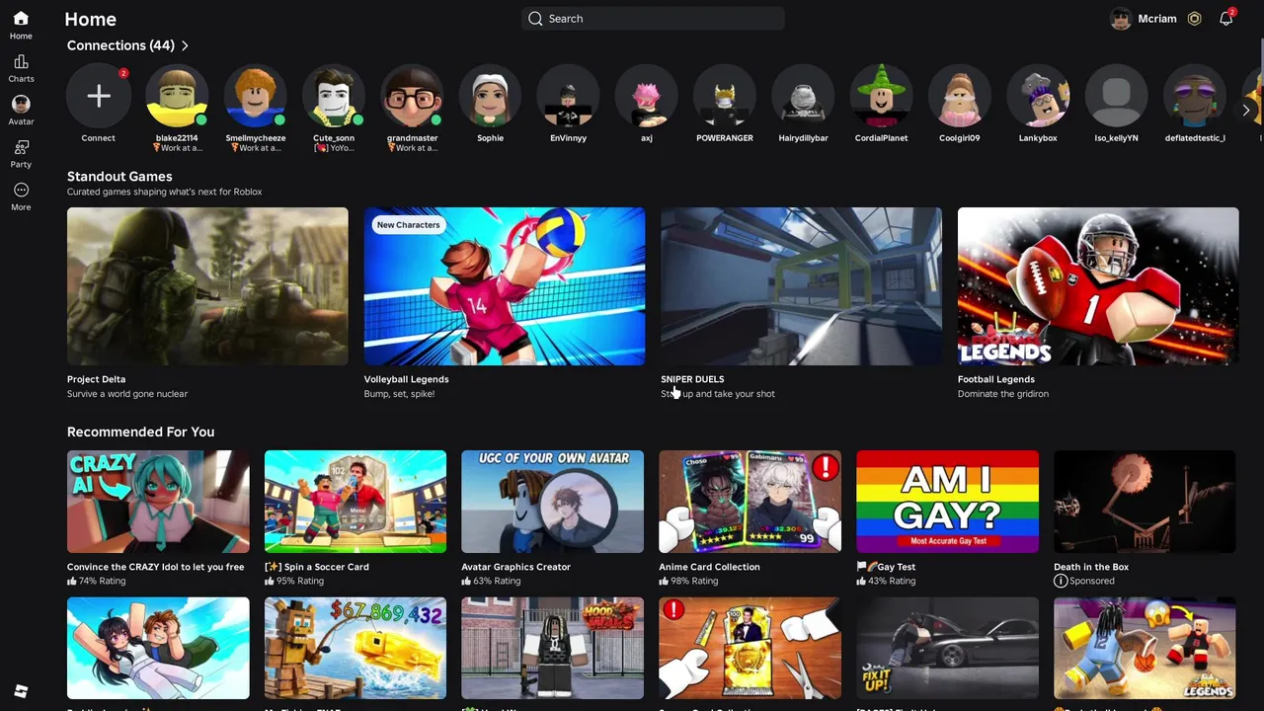
Task: Open Convince the CRAZY Idol game thumbnail
Action: 158,502
